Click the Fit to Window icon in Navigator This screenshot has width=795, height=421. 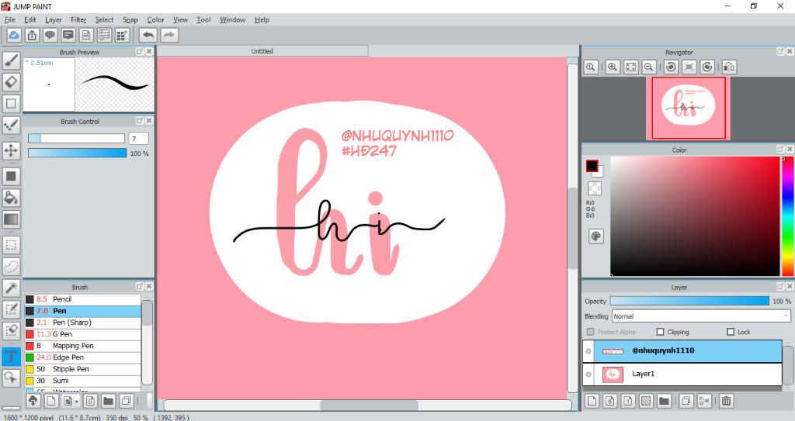point(630,67)
